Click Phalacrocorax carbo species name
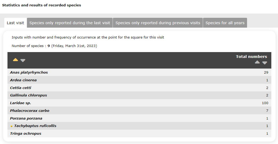 [x=30, y=111]
